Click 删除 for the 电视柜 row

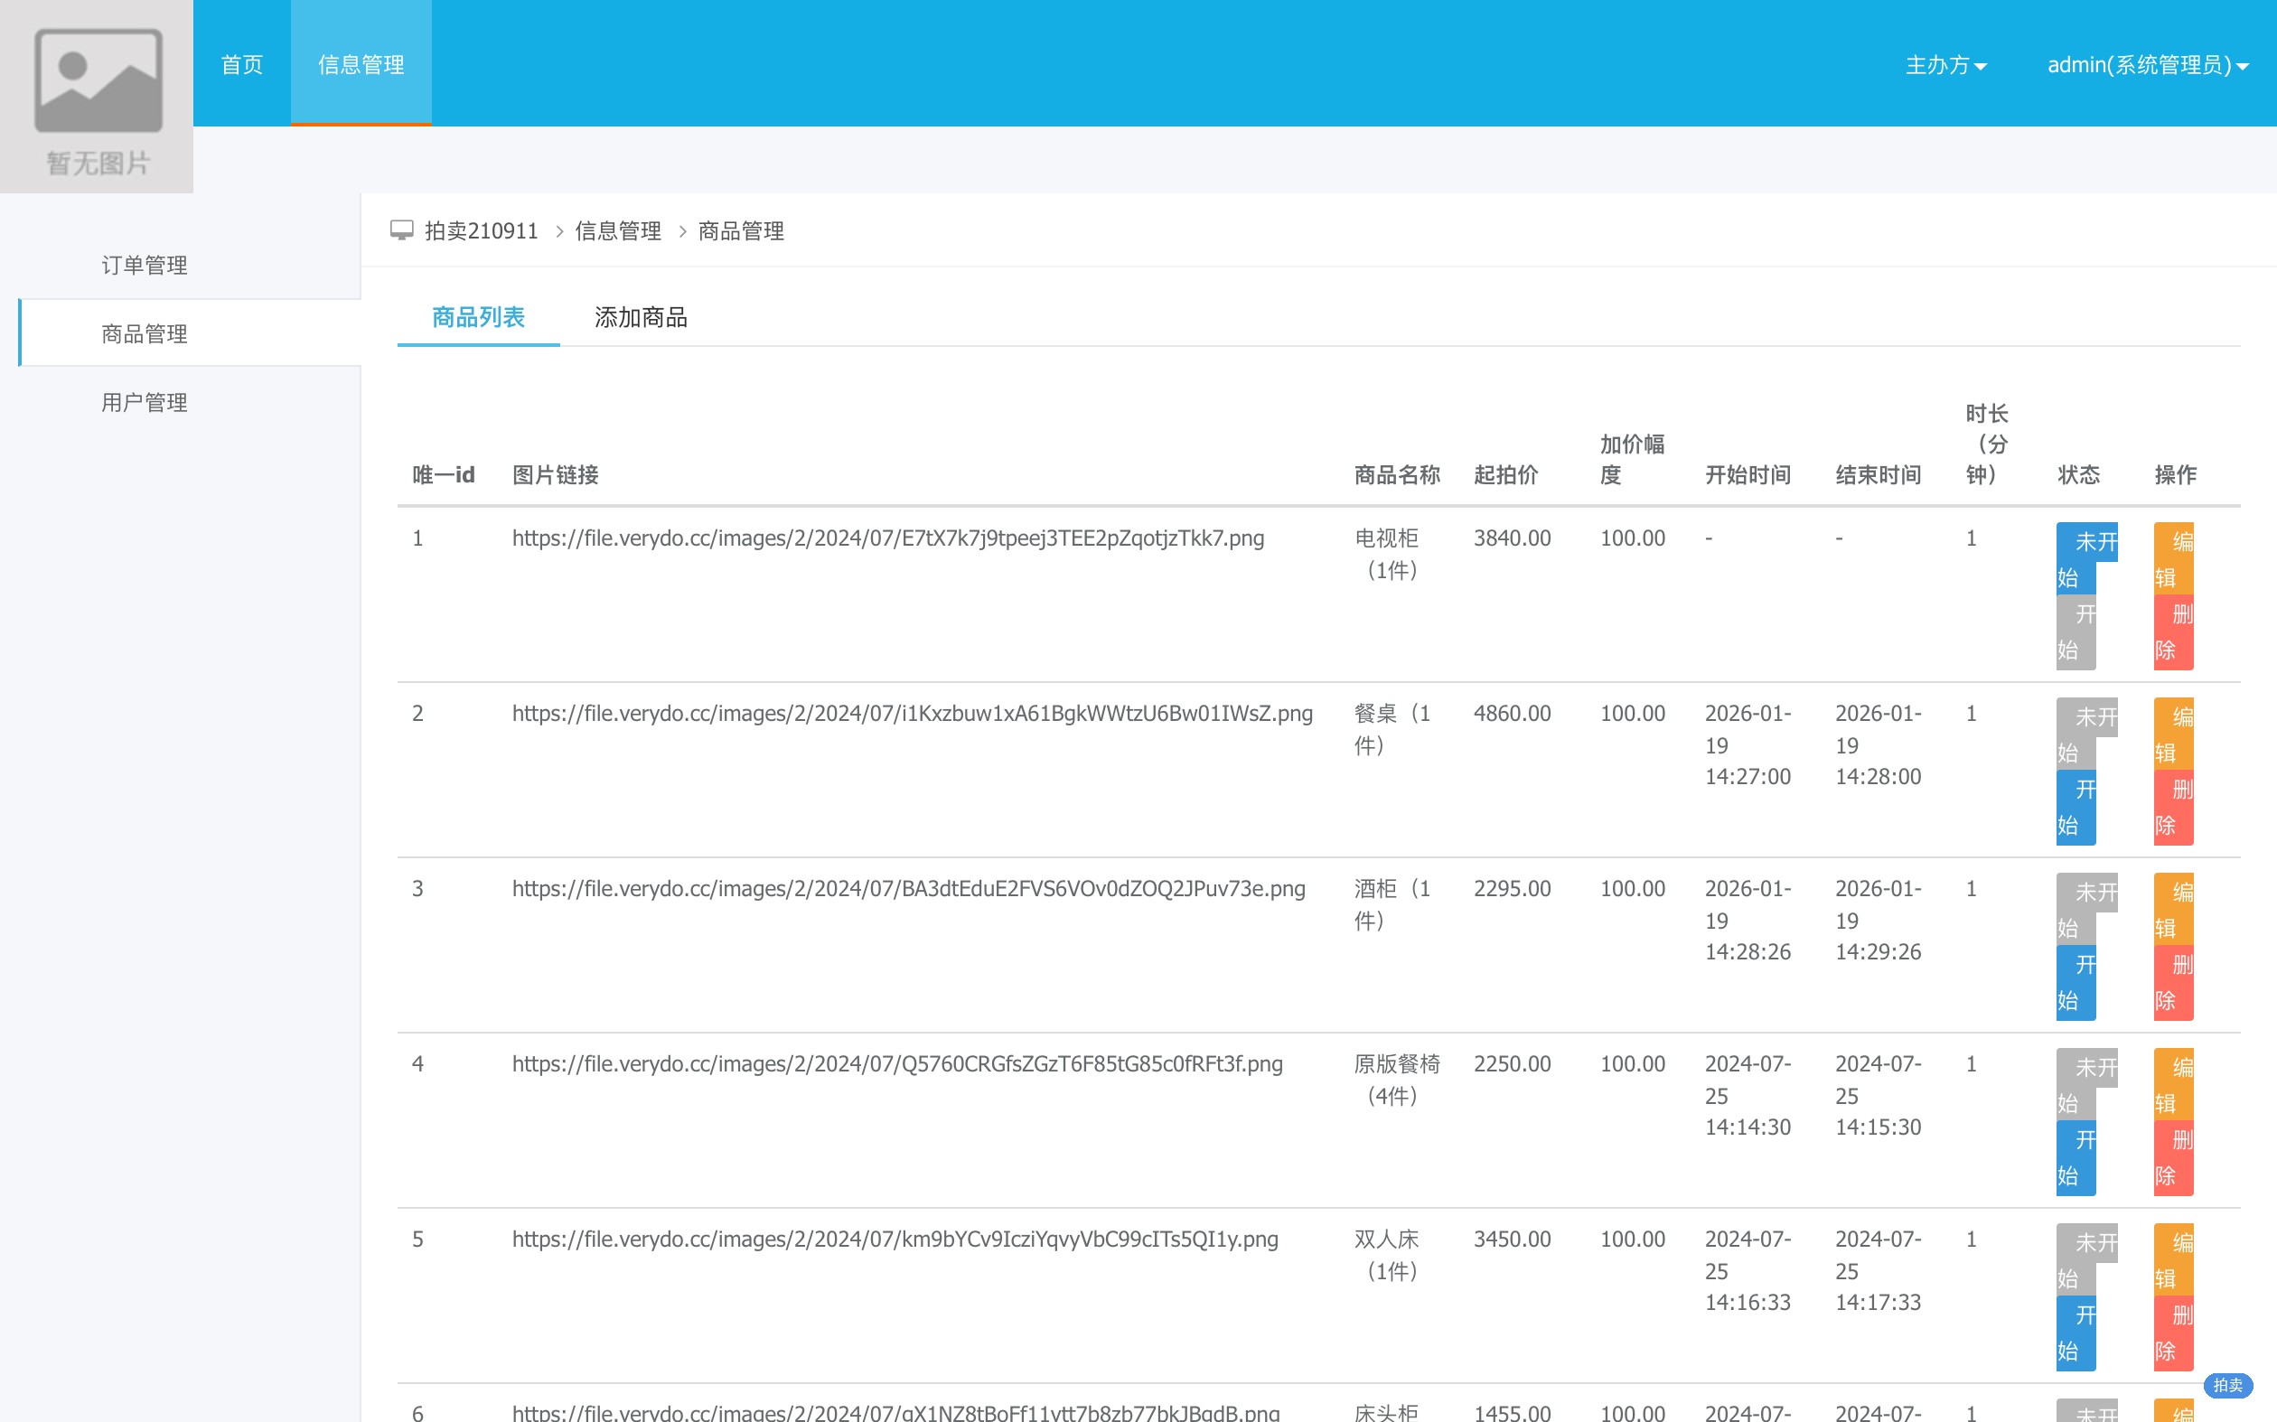(2174, 632)
